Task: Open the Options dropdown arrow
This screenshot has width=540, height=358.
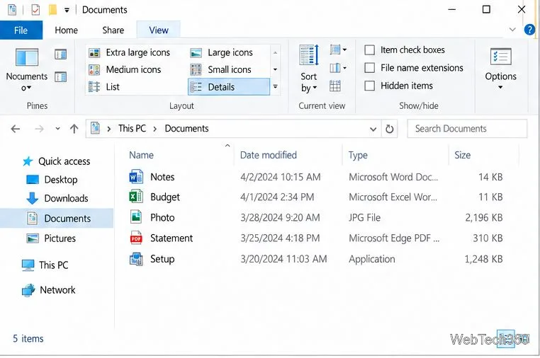Action: pyautogui.click(x=500, y=87)
